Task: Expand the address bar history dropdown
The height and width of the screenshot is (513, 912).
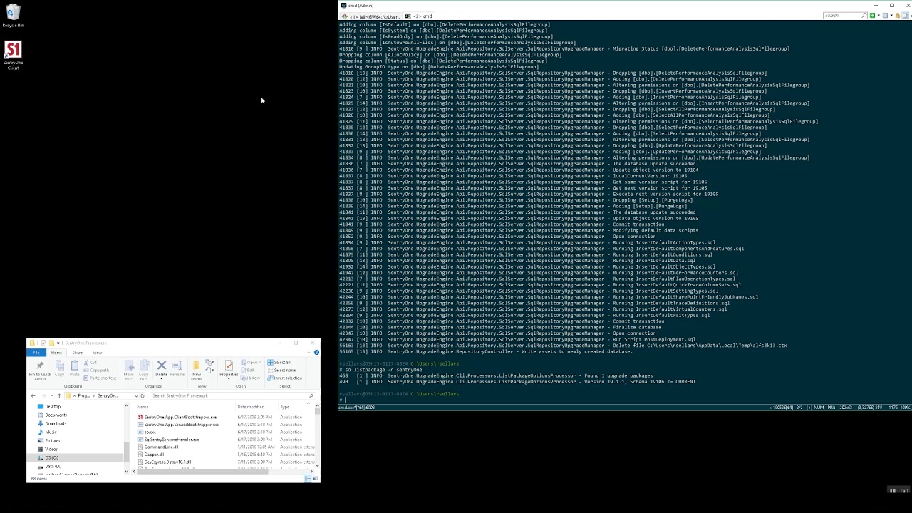Action: tap(136, 395)
